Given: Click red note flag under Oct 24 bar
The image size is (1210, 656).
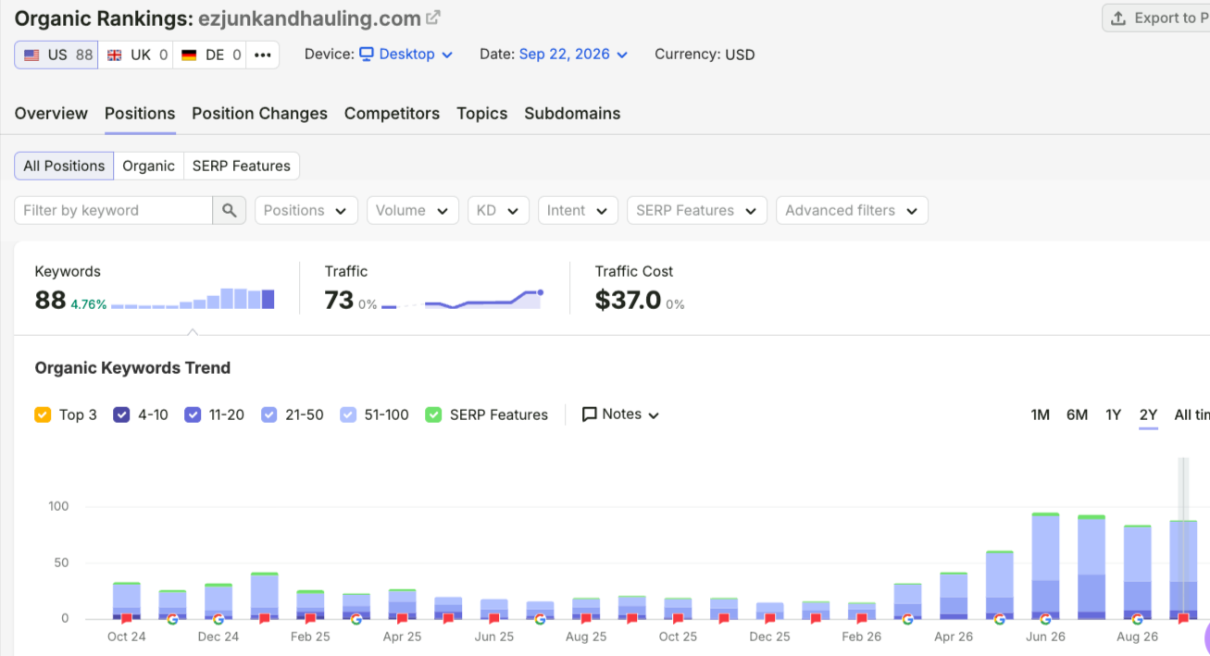Looking at the screenshot, I should [x=127, y=619].
